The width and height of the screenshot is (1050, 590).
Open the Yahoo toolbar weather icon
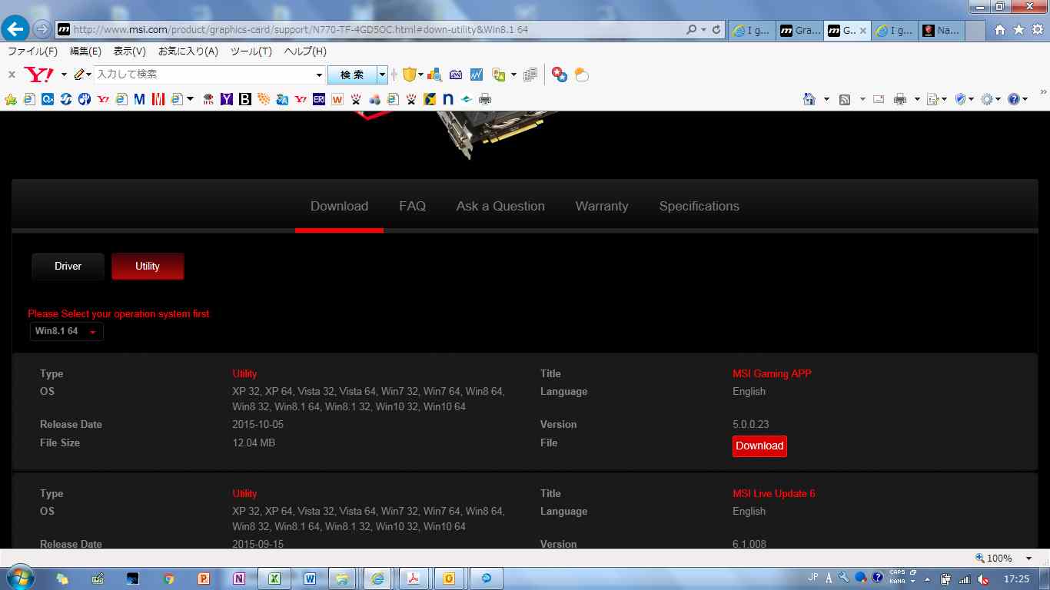pyautogui.click(x=582, y=75)
